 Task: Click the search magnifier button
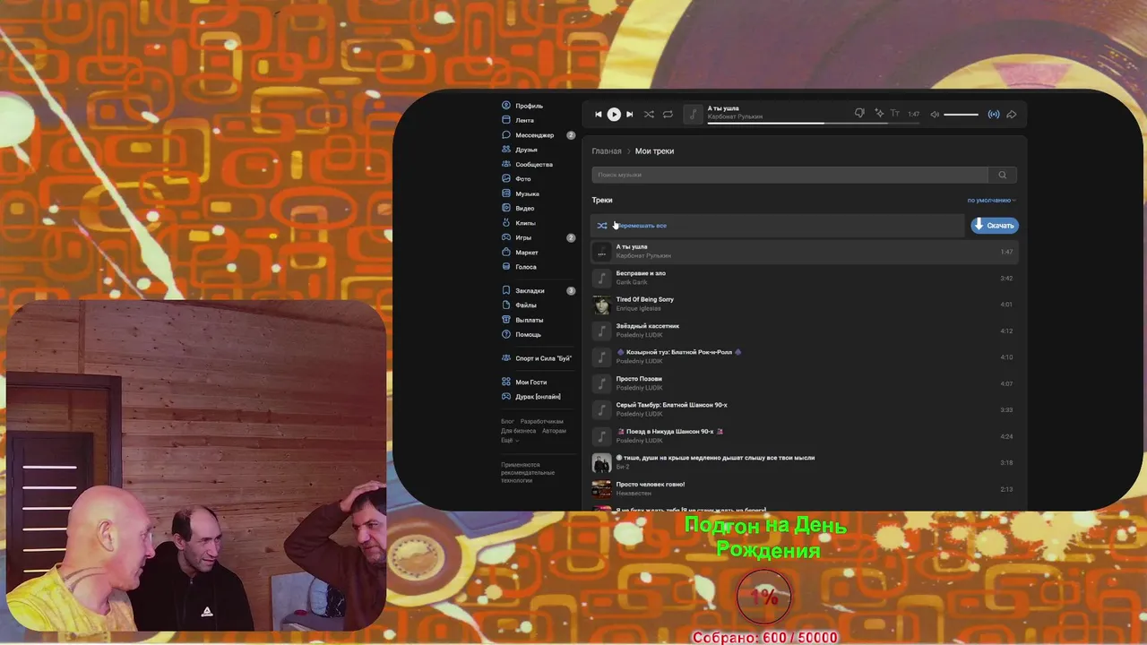click(x=1003, y=175)
